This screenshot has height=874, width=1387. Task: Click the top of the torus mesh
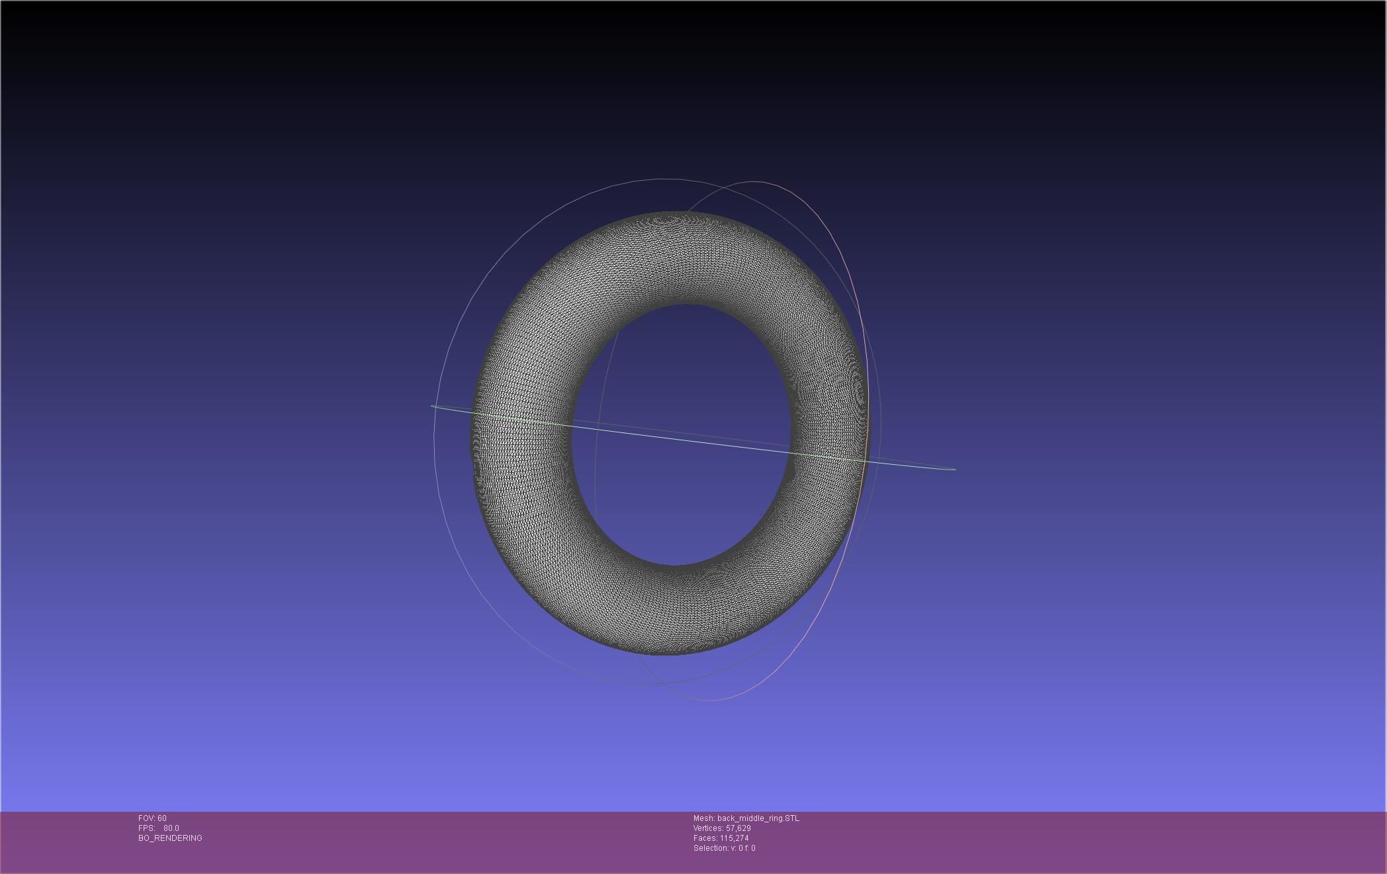678,258
